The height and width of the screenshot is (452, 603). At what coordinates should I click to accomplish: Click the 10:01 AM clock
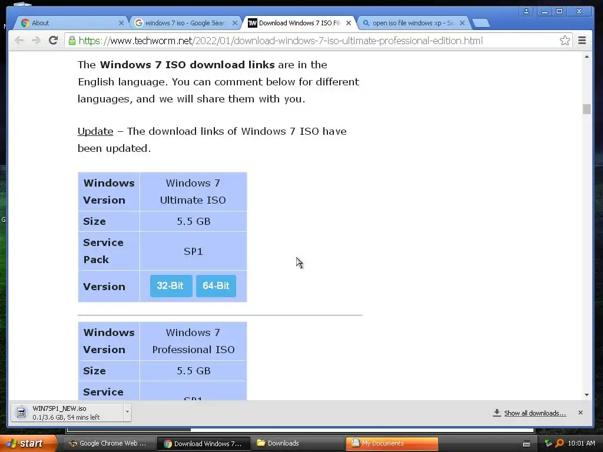pyautogui.click(x=581, y=443)
